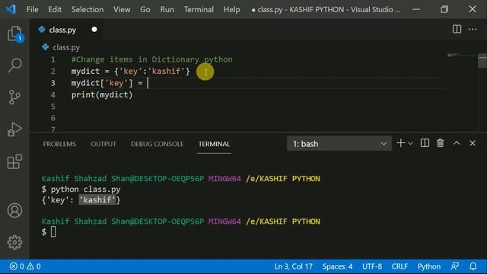Screen dimensions: 487x274
Task: Change file encoding via 'UTF-8'
Action: (372, 266)
